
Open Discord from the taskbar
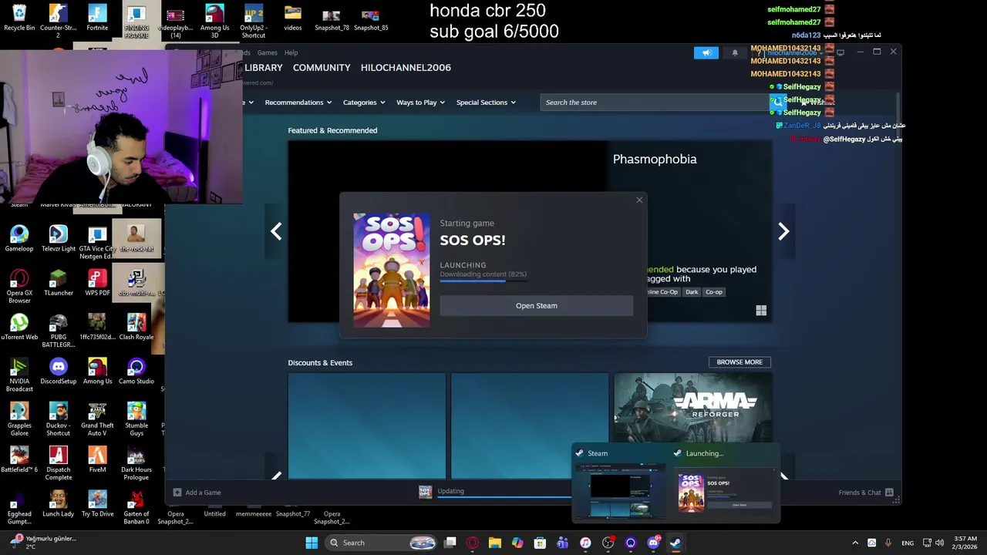pyautogui.click(x=653, y=543)
